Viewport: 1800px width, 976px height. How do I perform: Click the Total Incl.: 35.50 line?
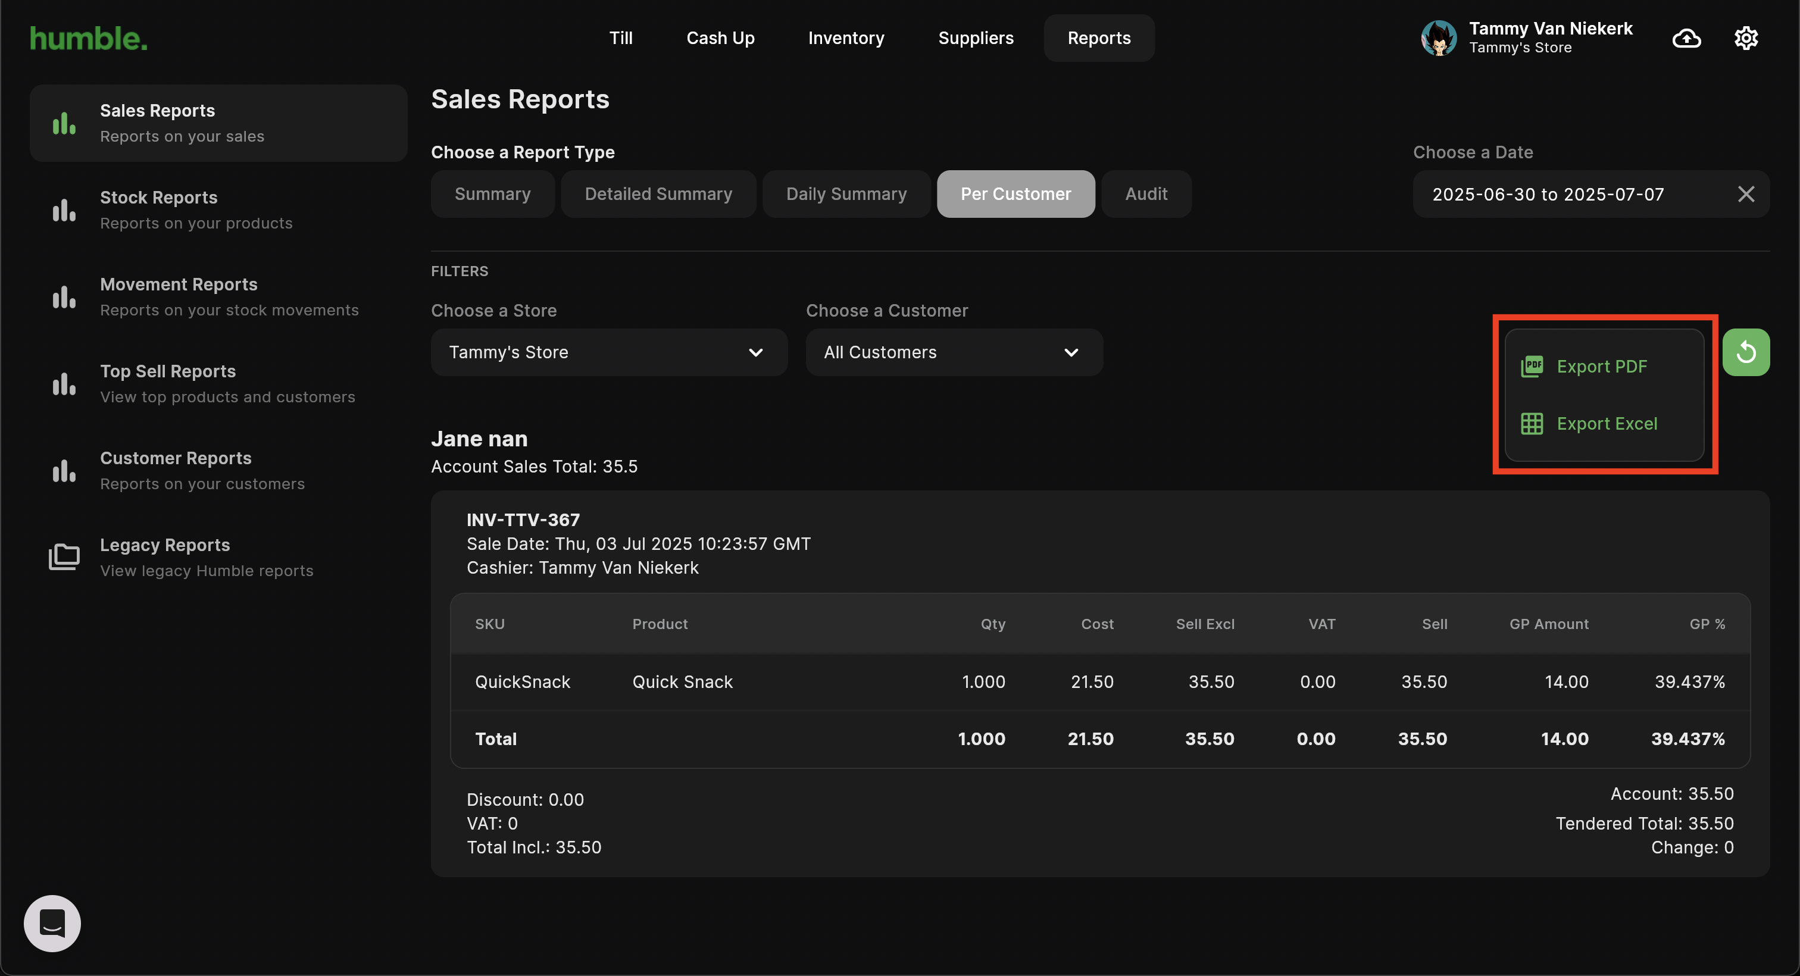click(x=534, y=847)
